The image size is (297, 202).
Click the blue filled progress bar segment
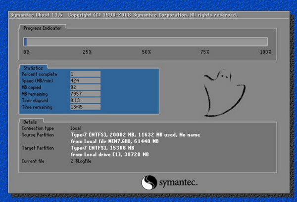coord(25,42)
